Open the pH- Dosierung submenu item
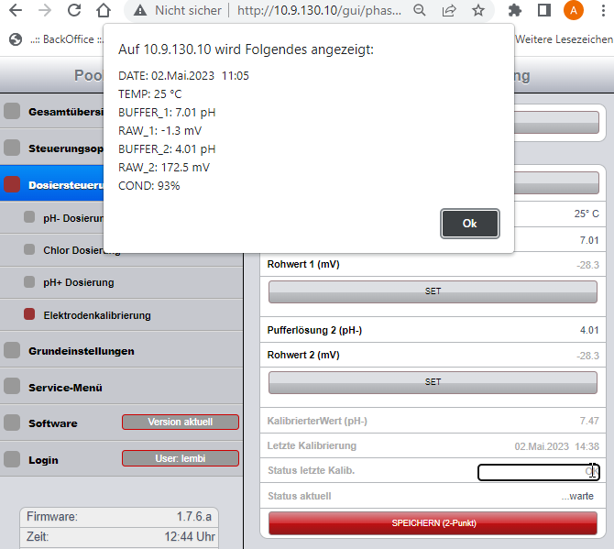The height and width of the screenshot is (549, 614). 51,218
